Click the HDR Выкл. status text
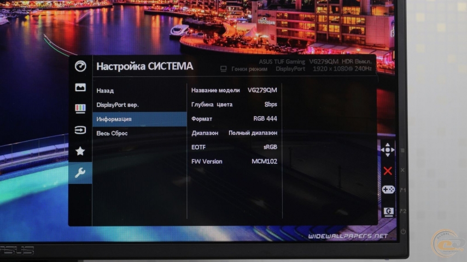467x262 pixels. click(357, 62)
